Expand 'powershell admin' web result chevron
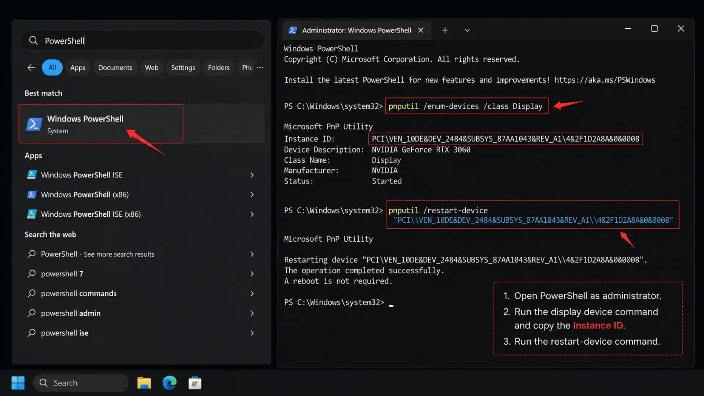Viewport: 704px width, 396px height. pyautogui.click(x=252, y=313)
